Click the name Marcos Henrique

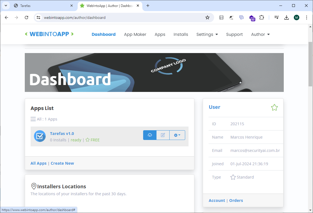(x=246, y=137)
